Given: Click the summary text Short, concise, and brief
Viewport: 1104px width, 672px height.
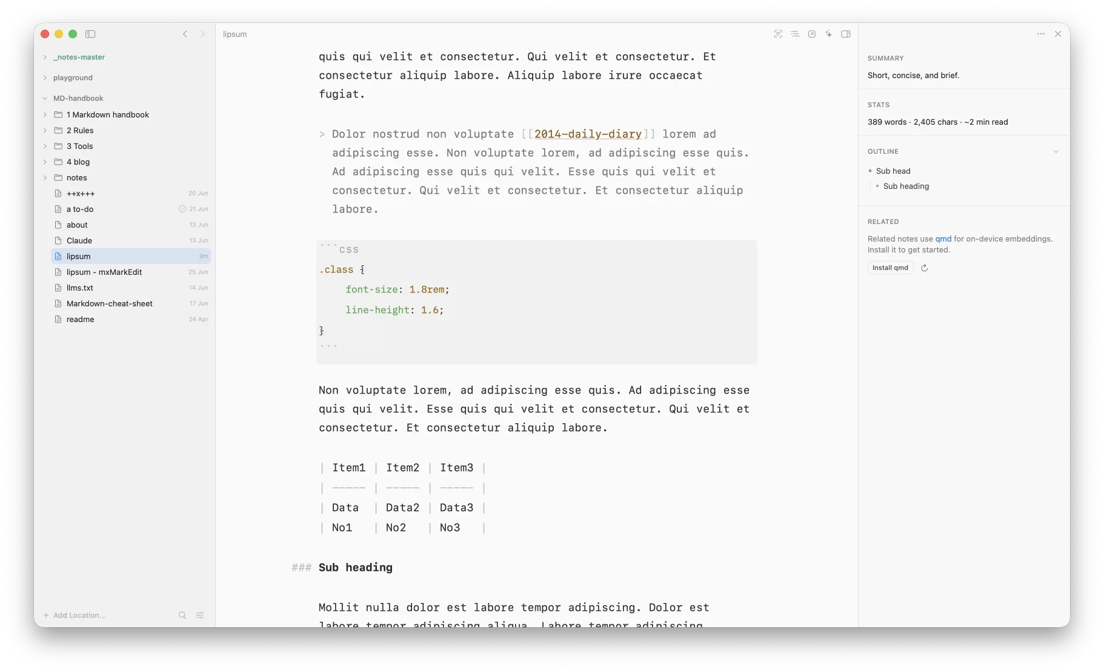Looking at the screenshot, I should click(x=913, y=75).
